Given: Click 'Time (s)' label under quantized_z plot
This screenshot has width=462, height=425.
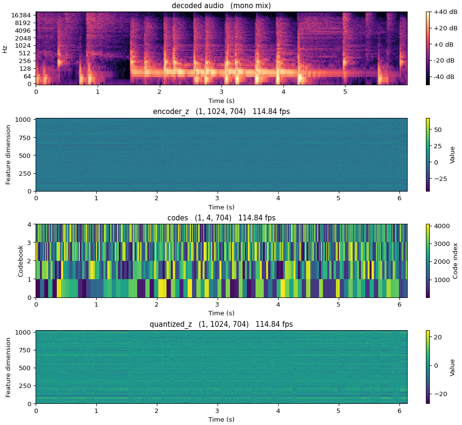Looking at the screenshot, I should point(221,419).
